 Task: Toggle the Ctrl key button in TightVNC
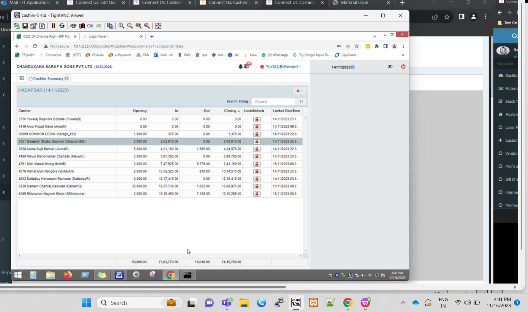point(90,26)
